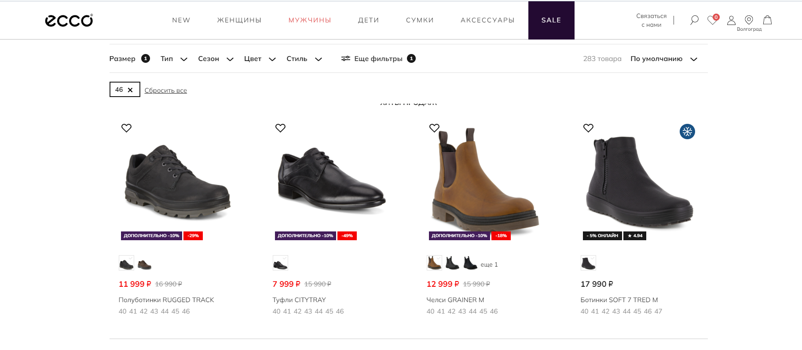Expand the Тип filter dropdown
Viewport: 802px width, 350px height.
pyautogui.click(x=174, y=59)
